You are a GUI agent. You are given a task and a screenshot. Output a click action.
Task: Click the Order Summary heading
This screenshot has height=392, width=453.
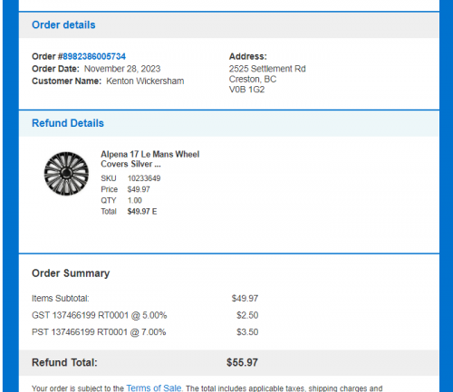pos(71,273)
